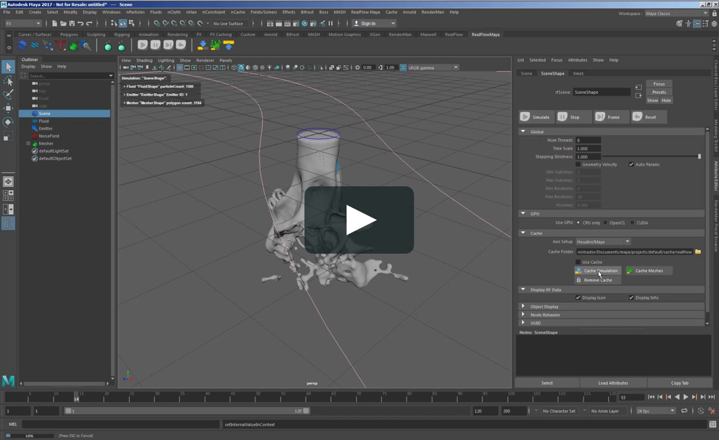Play the timeline forwards
Viewport: 719px width, 440px height.
686,397
